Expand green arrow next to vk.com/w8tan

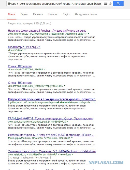click(25, 50)
